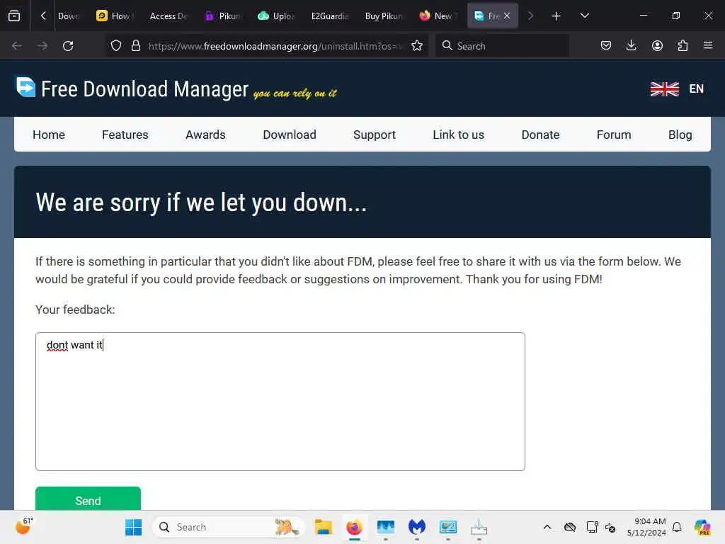725x544 pixels.
Task: Open the muted volume tray icon
Action: point(610,527)
